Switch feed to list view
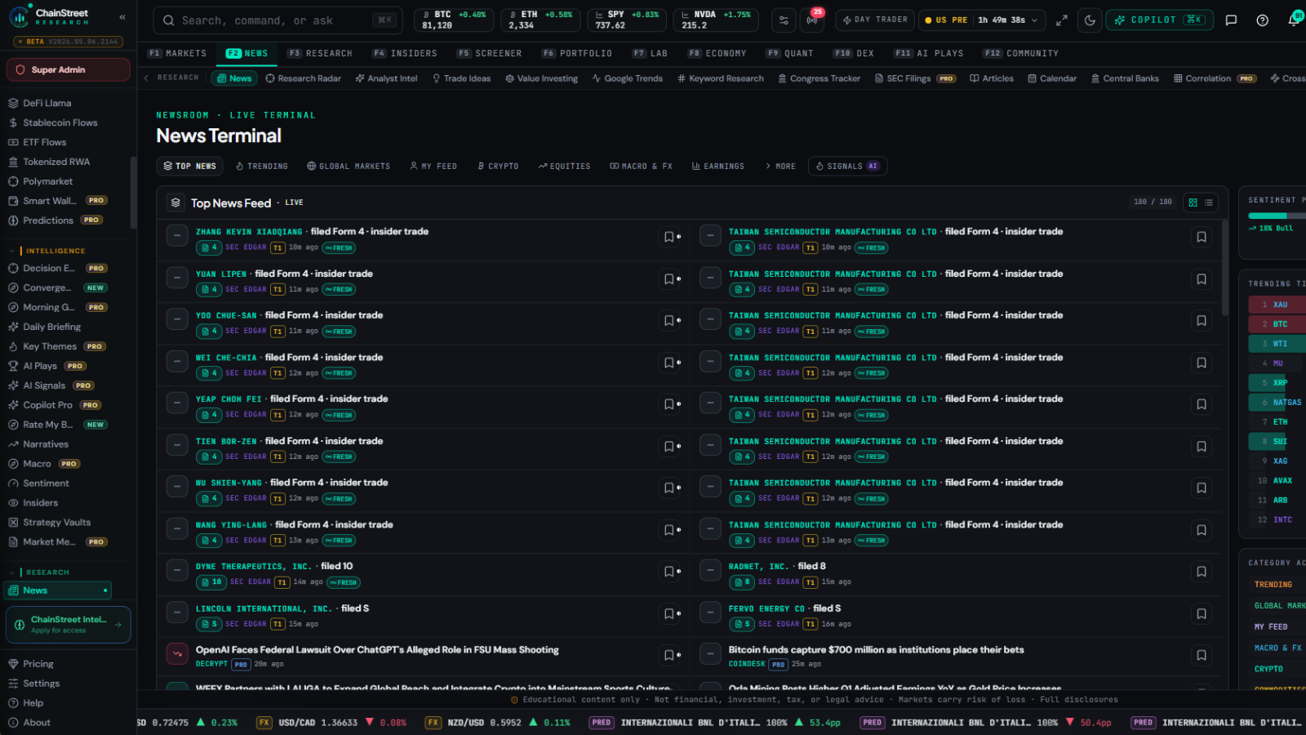The width and height of the screenshot is (1306, 735). pos(1209,203)
